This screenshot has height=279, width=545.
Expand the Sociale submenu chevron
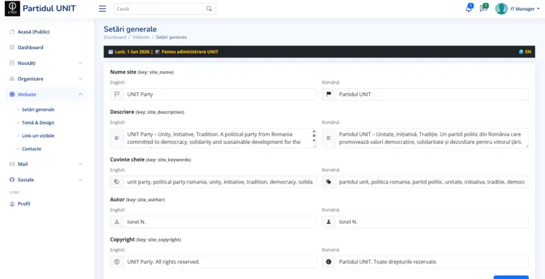pyautogui.click(x=80, y=180)
